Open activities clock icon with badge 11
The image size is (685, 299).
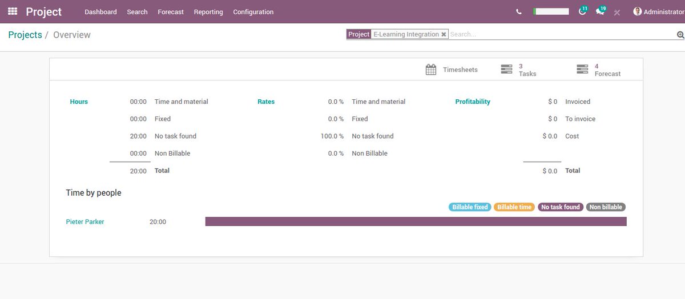coord(582,11)
